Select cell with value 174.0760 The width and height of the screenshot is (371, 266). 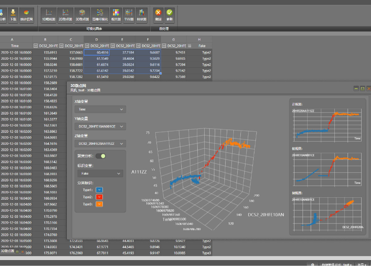pos(45,235)
